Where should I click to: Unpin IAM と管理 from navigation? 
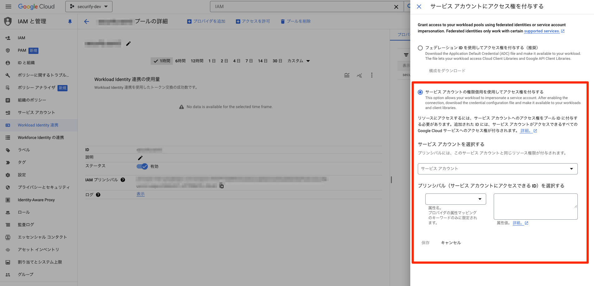coord(70,21)
